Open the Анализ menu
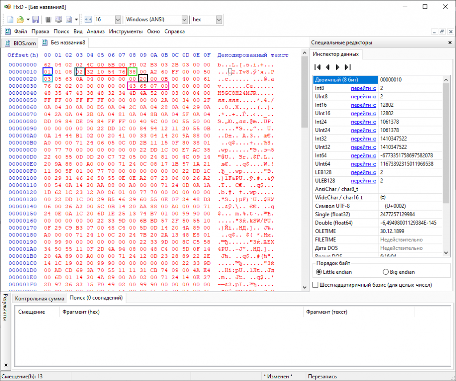456x381 pixels. (x=96, y=32)
